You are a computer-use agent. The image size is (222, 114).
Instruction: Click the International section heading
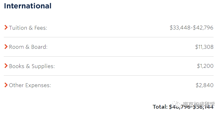28,6
